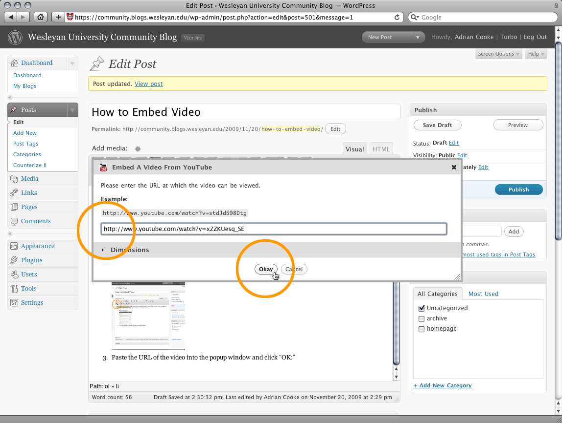Image resolution: width=562 pixels, height=423 pixels.
Task: Switch to the Visual editor tab
Action: coord(354,149)
